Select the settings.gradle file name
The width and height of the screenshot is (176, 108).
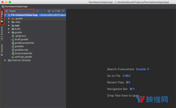coord(23,57)
